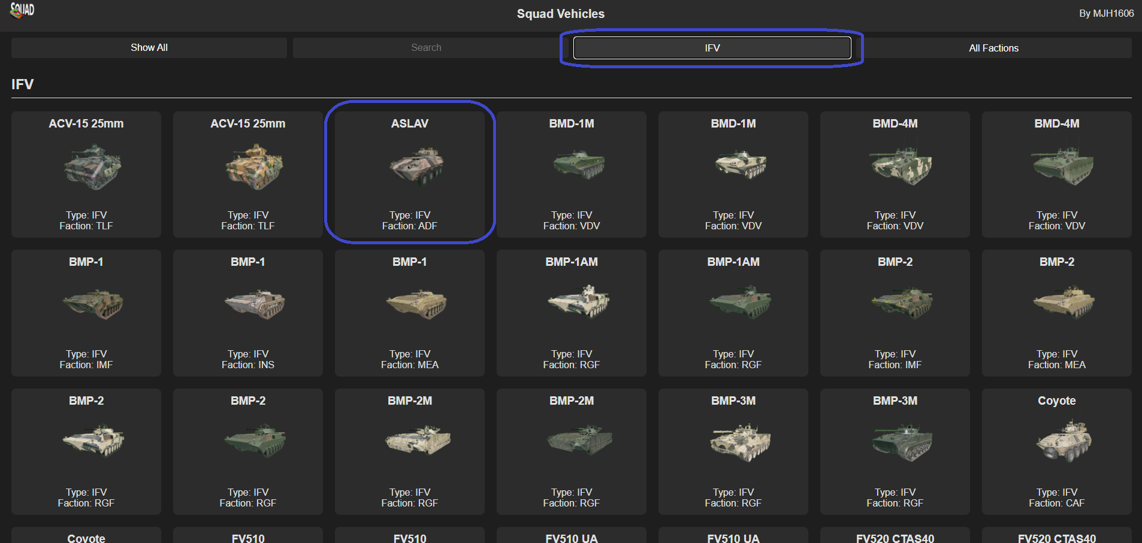The width and height of the screenshot is (1142, 543).
Task: Click the Squad logo icon
Action: click(x=22, y=10)
